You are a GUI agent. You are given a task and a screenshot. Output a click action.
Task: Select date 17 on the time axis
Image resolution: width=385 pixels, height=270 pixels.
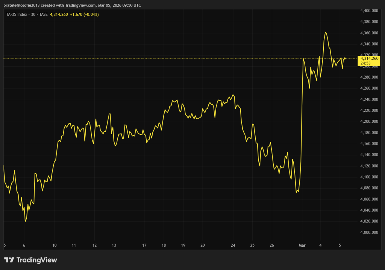(144, 245)
